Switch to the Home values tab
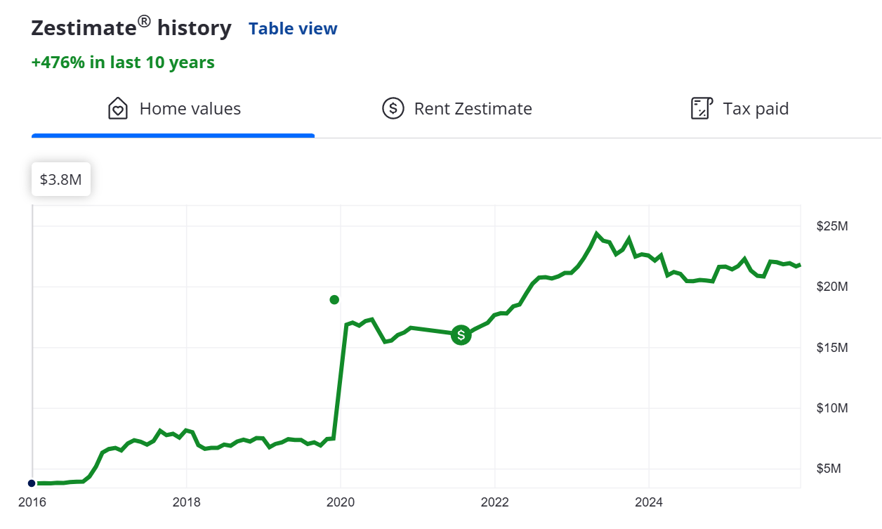The width and height of the screenshot is (882, 529). point(173,110)
